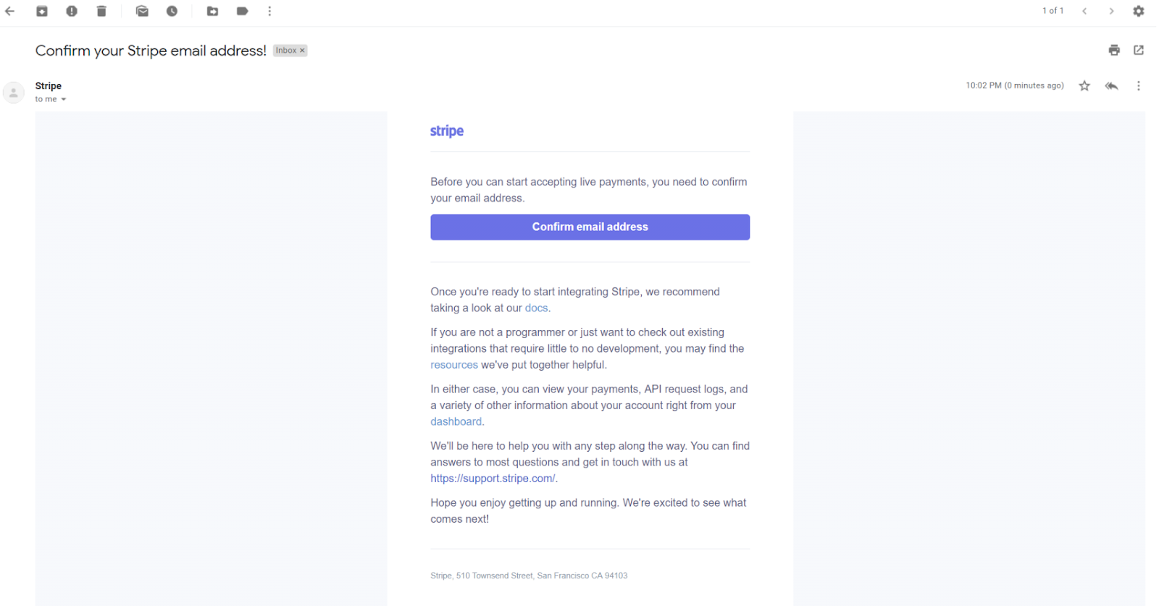The image size is (1159, 606).
Task: Snooze this email with clock icon
Action: coord(172,11)
